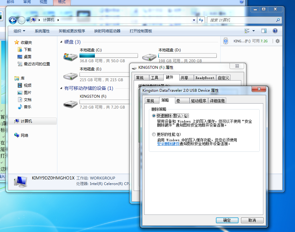Close the Kingston DataTraveler properties dialog
Screen dimensions: 295x232
tap(259, 89)
